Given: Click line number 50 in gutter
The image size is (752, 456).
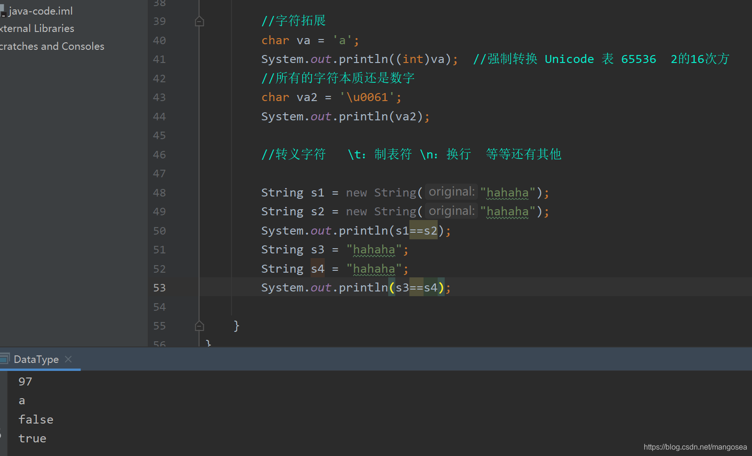Looking at the screenshot, I should tap(160, 231).
